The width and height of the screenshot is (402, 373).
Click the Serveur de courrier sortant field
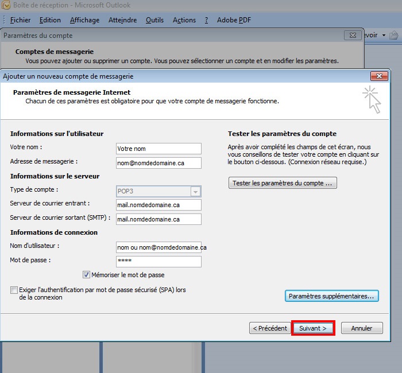tap(159, 219)
